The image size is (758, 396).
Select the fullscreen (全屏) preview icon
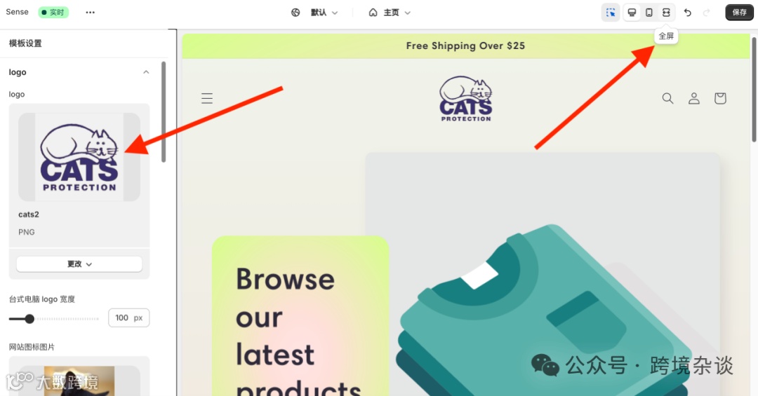[666, 13]
